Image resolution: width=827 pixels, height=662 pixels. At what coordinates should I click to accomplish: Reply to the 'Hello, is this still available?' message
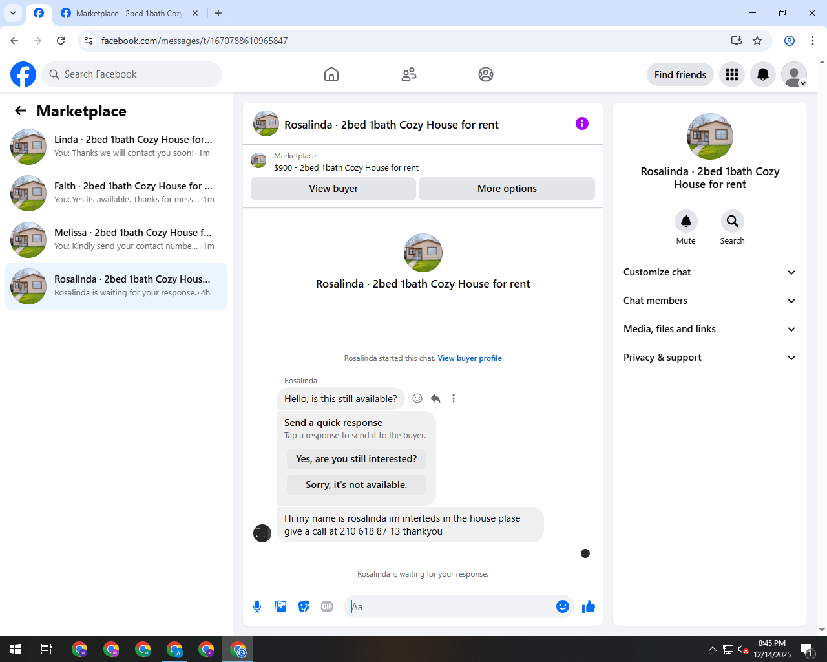435,398
